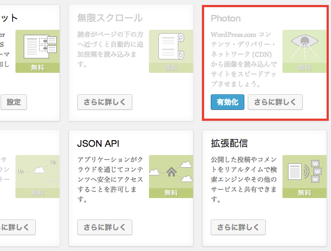
Task: Click the Photon 有効化 activate button
Action: pos(227,102)
